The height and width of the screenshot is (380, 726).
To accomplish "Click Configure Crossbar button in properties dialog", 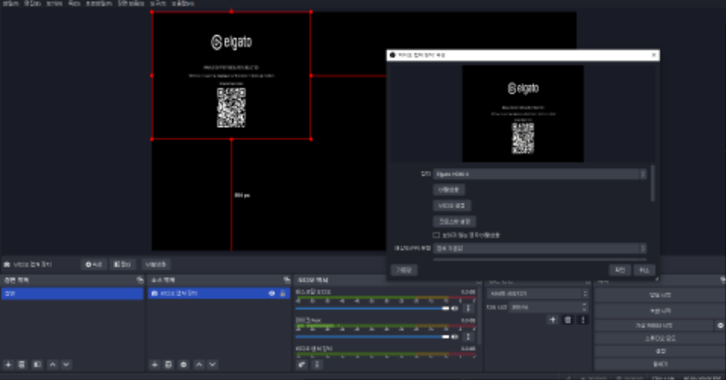I will [455, 221].
